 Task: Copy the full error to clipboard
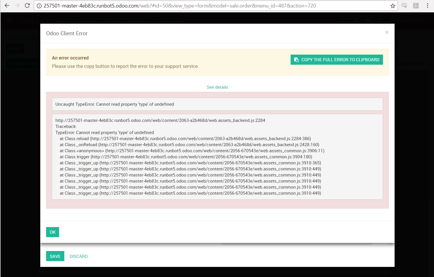pyautogui.click(x=337, y=60)
